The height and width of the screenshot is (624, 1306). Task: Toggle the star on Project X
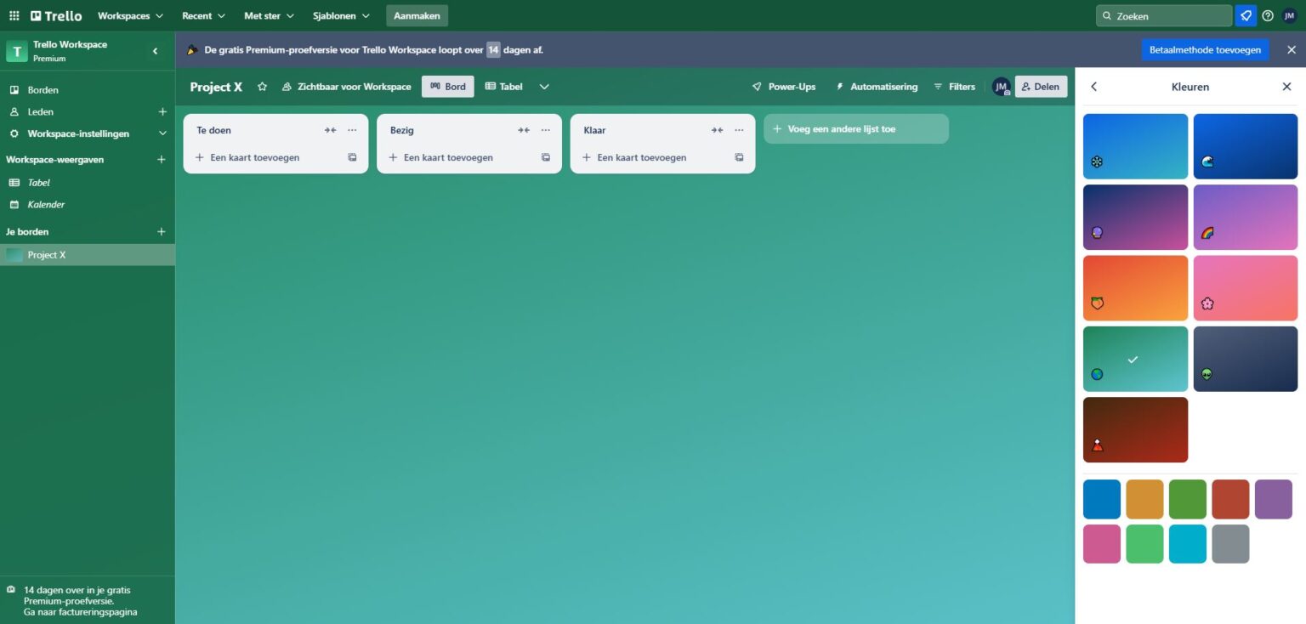coord(262,86)
